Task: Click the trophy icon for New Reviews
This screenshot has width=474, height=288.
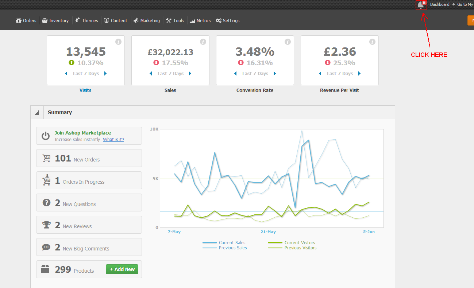Action: [x=46, y=225]
